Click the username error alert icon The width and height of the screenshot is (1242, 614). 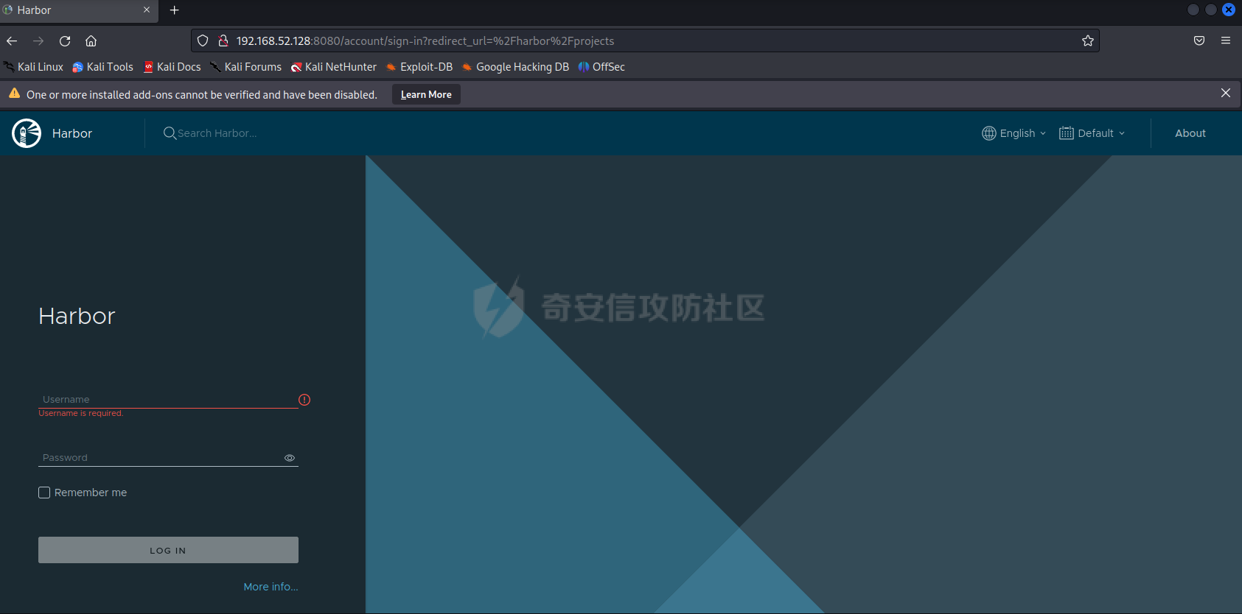pyautogui.click(x=304, y=400)
